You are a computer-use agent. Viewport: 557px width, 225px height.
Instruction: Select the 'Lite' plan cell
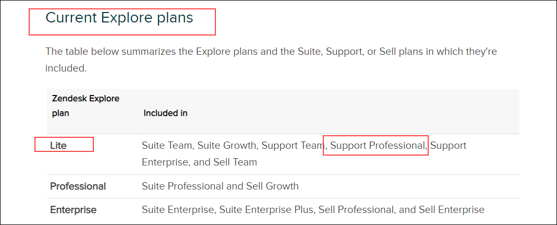[x=58, y=146]
